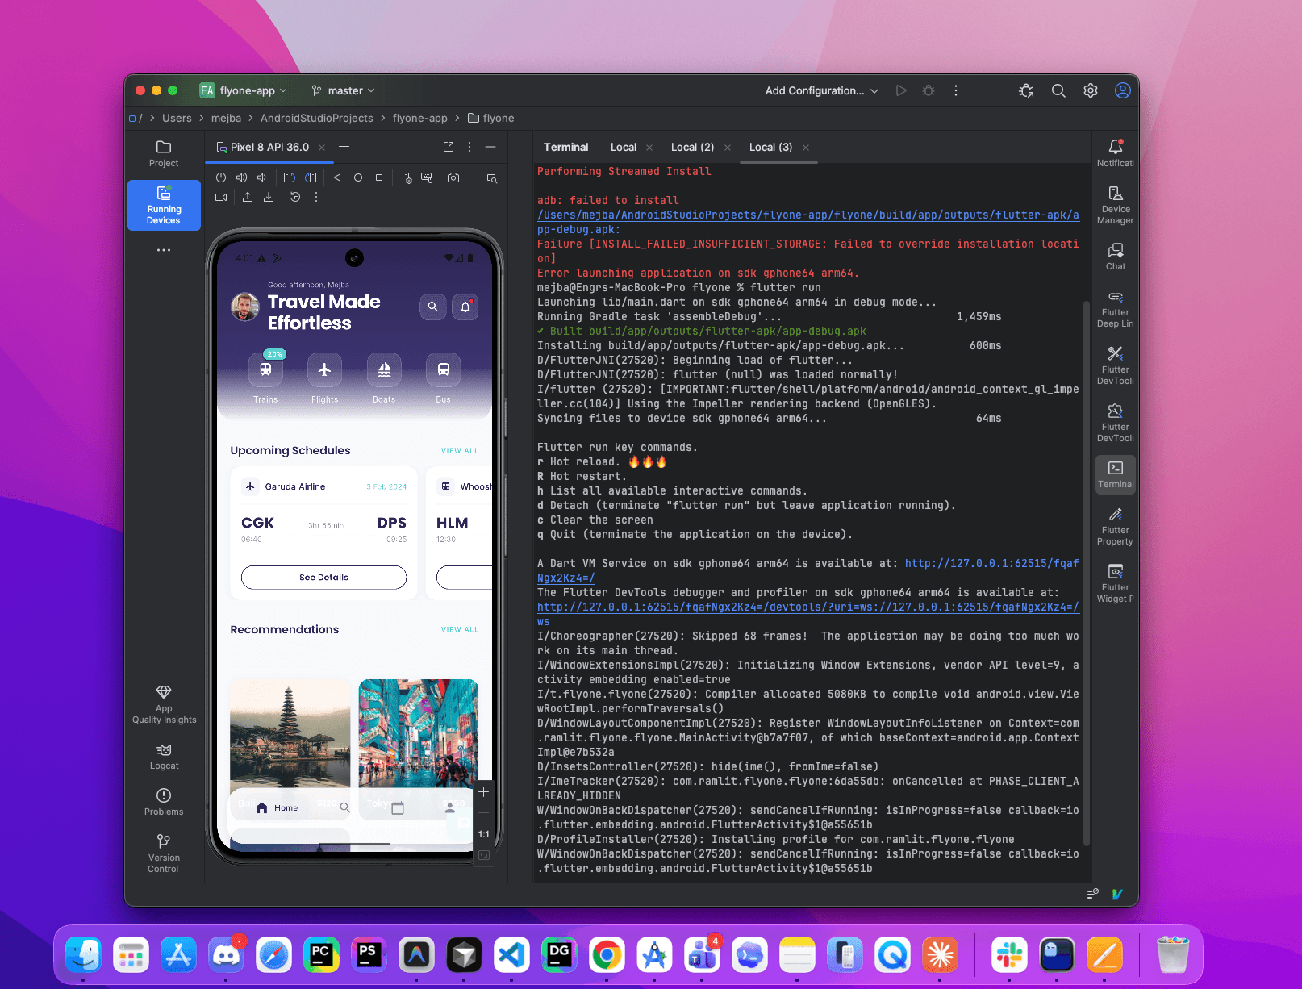The height and width of the screenshot is (989, 1302).
Task: Add new device tab with plus icon
Action: (344, 147)
